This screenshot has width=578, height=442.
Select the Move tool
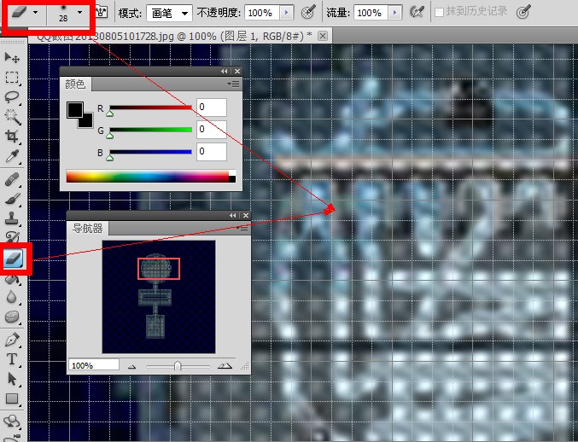[12, 57]
